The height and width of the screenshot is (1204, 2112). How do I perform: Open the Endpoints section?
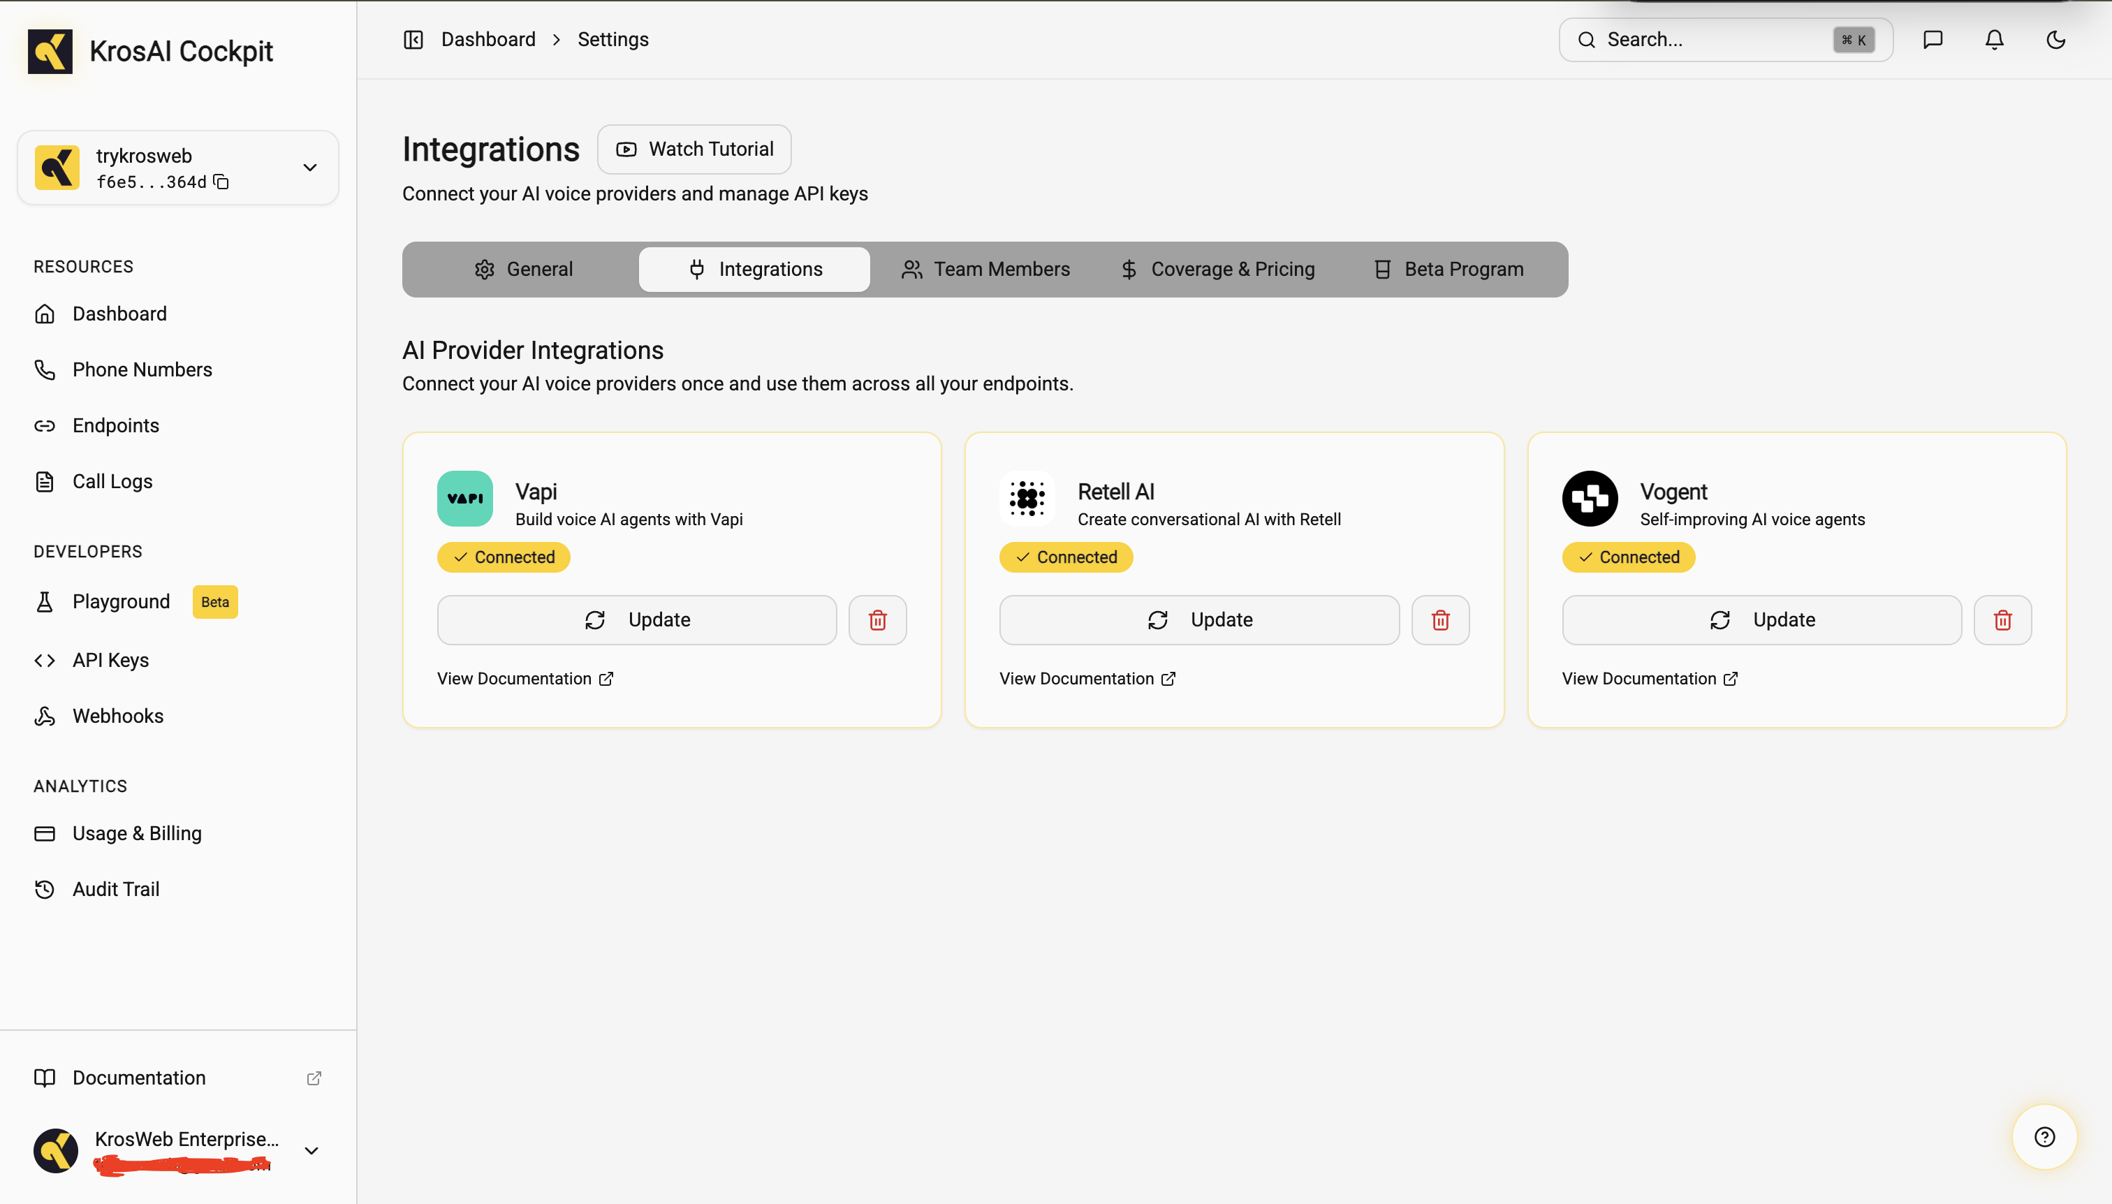(116, 425)
